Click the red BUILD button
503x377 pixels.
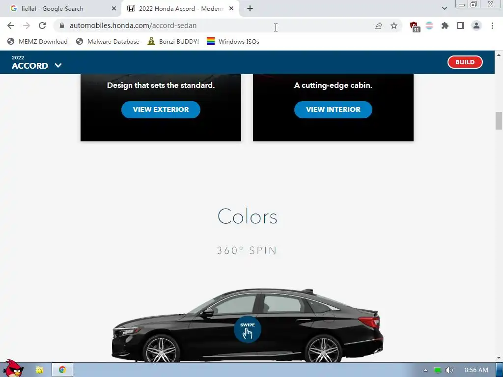[x=465, y=62]
